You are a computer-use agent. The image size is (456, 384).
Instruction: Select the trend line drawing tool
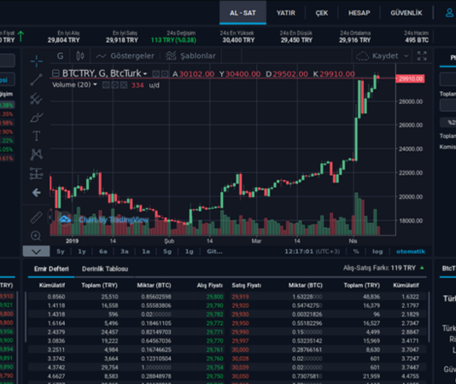point(37,79)
